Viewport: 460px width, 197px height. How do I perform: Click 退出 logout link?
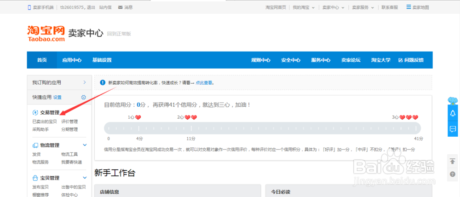[x=91, y=8]
